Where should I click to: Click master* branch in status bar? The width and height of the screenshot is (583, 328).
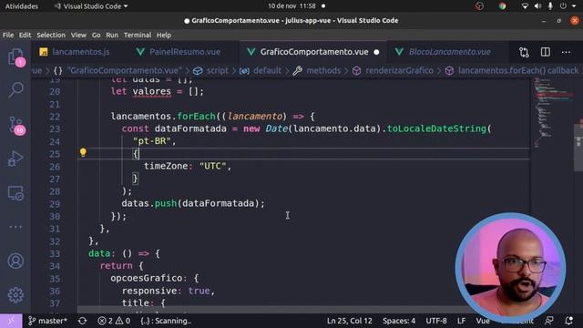48,321
